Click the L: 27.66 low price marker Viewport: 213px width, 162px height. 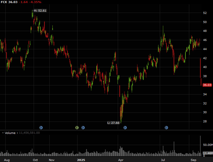pyautogui.click(x=113, y=123)
